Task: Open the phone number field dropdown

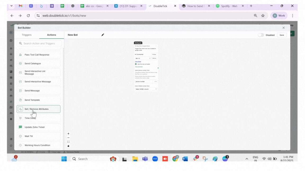Action: pos(146,82)
